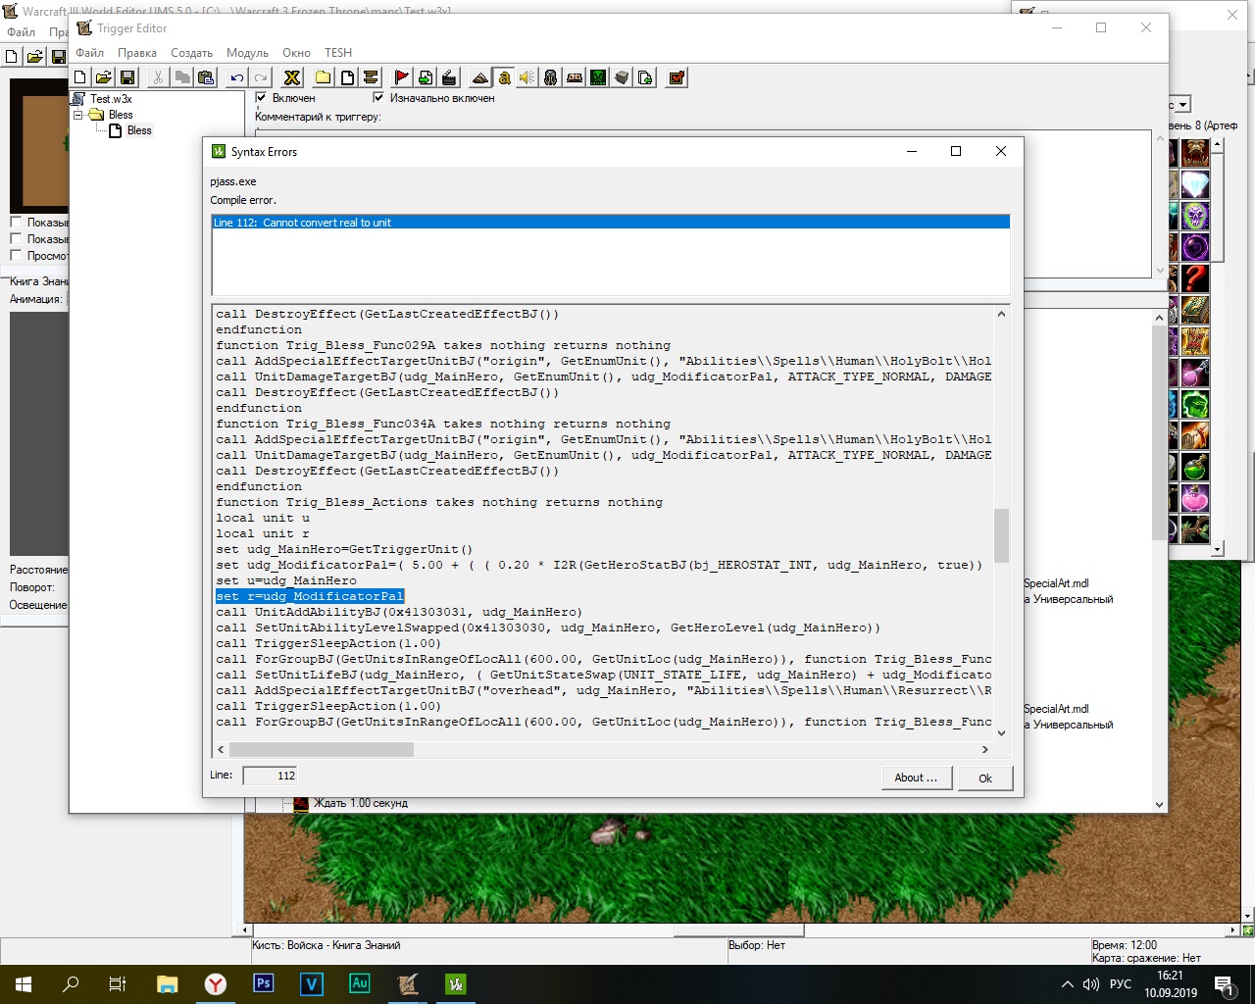The width and height of the screenshot is (1255, 1004).
Task: Paste using the clipboard toolbar icon
Action: 206,77
